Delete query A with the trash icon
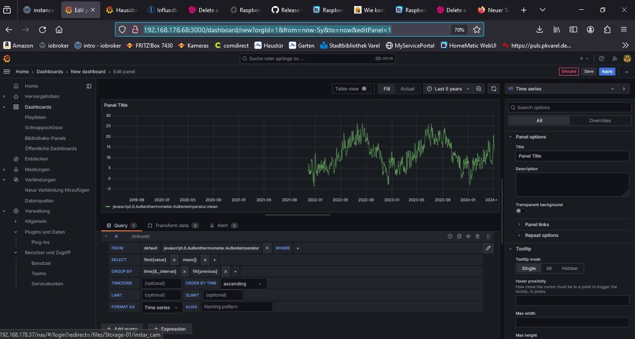 tap(477, 236)
